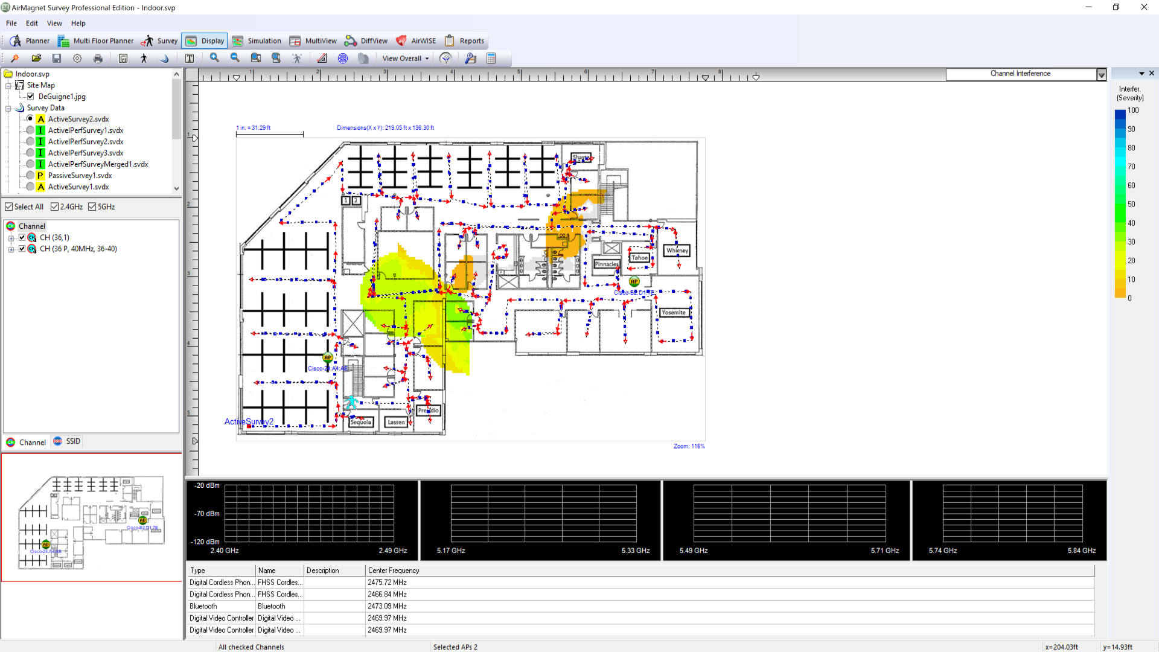The image size is (1159, 652).
Task: Open the Channel Interference dropdown arrow
Action: click(x=1101, y=74)
